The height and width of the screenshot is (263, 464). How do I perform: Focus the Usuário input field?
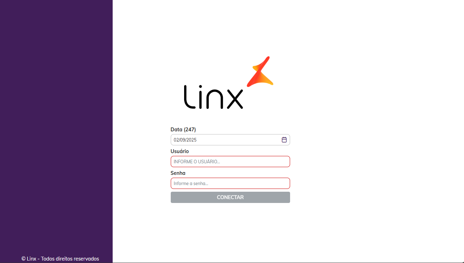point(230,162)
